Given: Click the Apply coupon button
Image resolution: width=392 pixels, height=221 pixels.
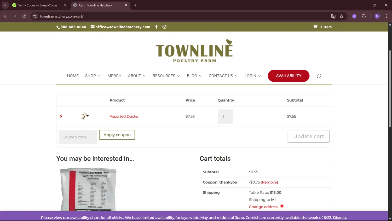Looking at the screenshot, I should 117,135.
